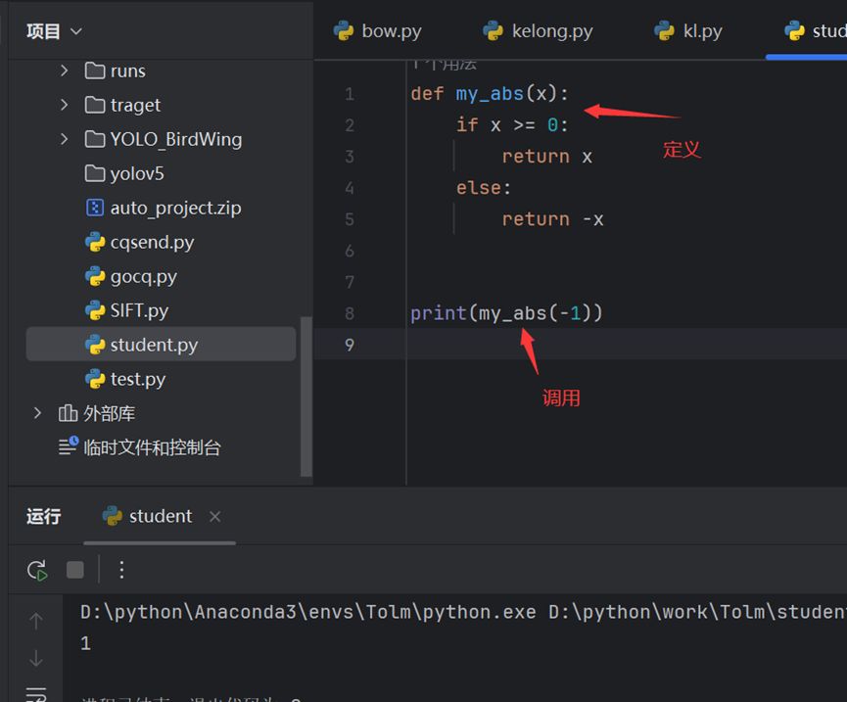
Task: Click the down arrow in run console
Action: (36, 658)
